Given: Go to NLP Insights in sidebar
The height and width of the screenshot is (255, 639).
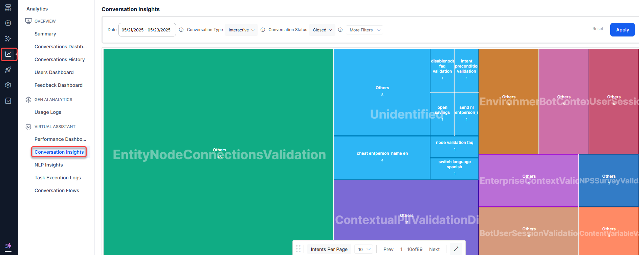Looking at the screenshot, I should (x=49, y=165).
